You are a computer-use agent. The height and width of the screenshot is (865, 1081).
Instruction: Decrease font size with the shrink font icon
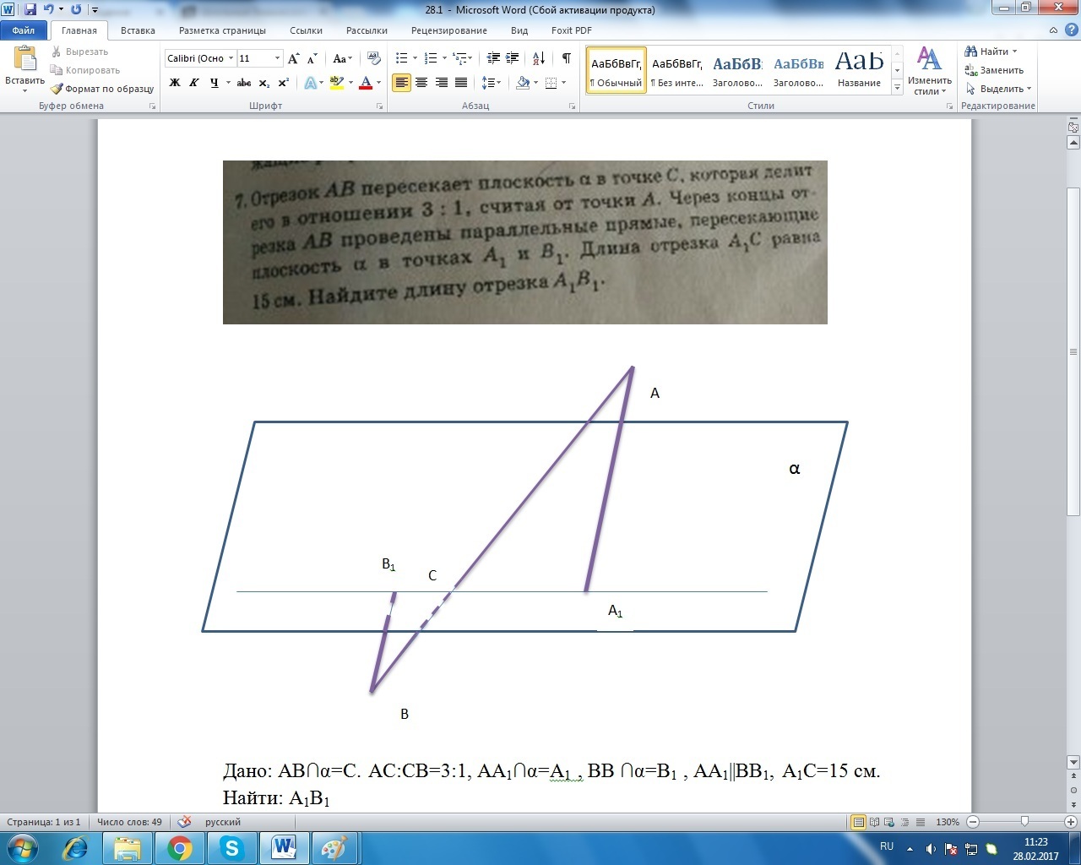pyautogui.click(x=312, y=58)
